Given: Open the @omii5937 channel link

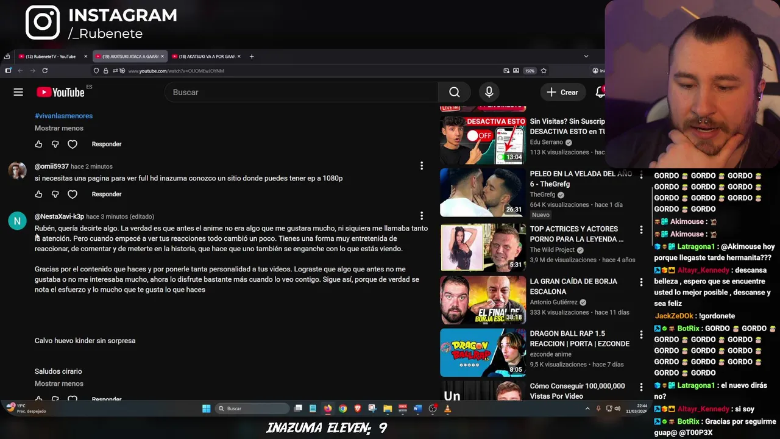Looking at the screenshot, I should point(52,166).
